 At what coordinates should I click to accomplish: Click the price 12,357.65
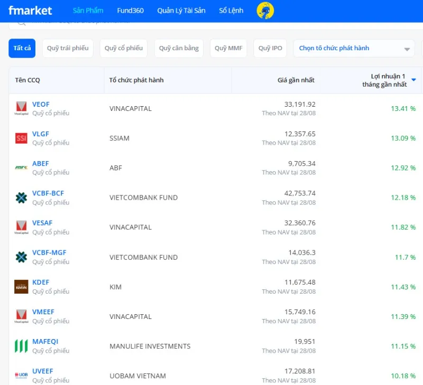[x=300, y=134]
